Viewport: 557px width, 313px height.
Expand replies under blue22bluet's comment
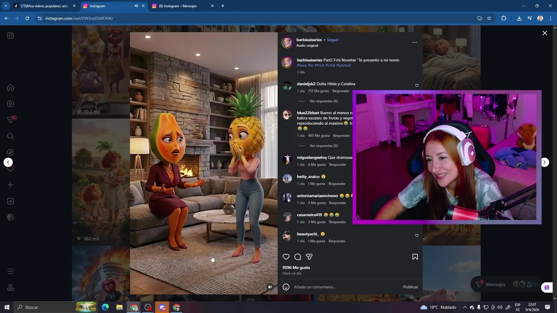323,146
